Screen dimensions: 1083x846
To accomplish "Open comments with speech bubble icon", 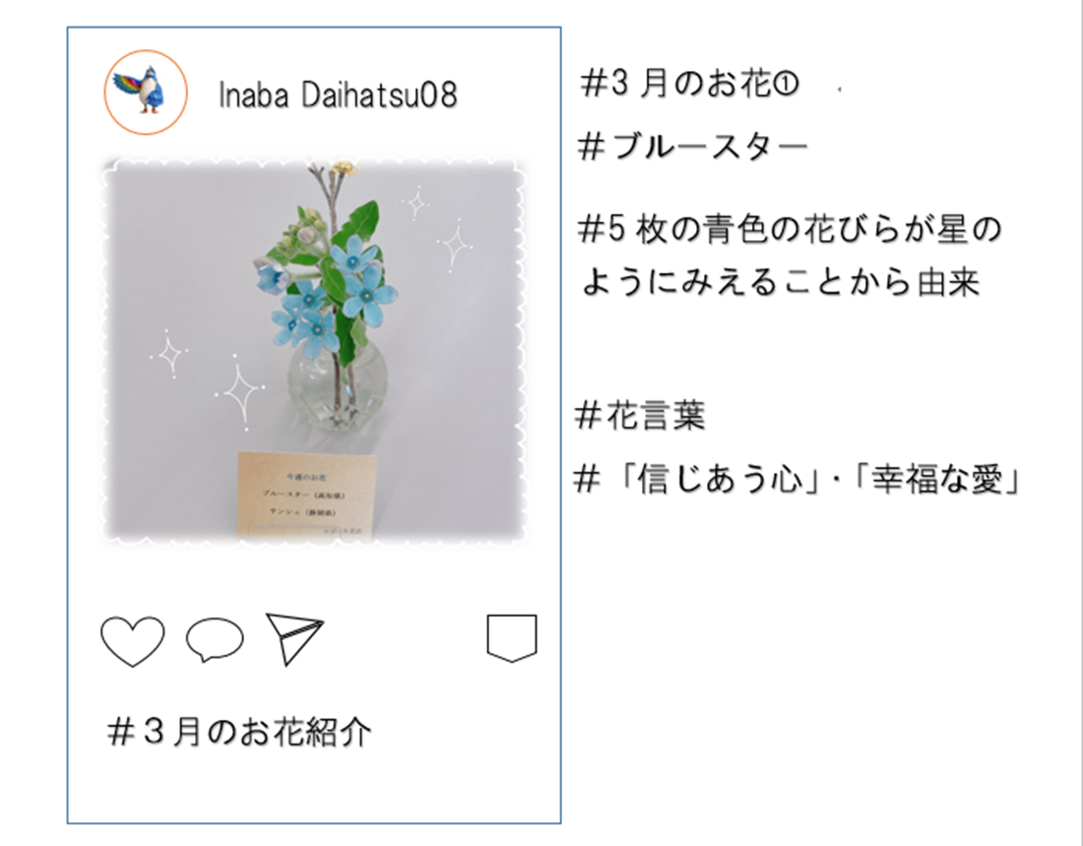I will [x=215, y=639].
